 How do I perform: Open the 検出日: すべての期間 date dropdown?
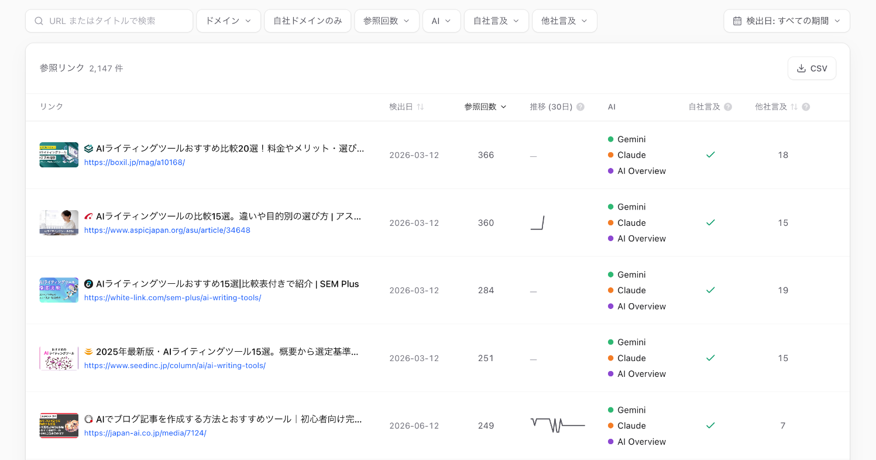tap(786, 21)
